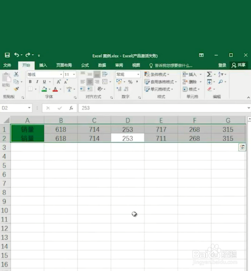Switch to the 数据 Data tab
The height and width of the screenshot is (271, 251).
[102, 65]
